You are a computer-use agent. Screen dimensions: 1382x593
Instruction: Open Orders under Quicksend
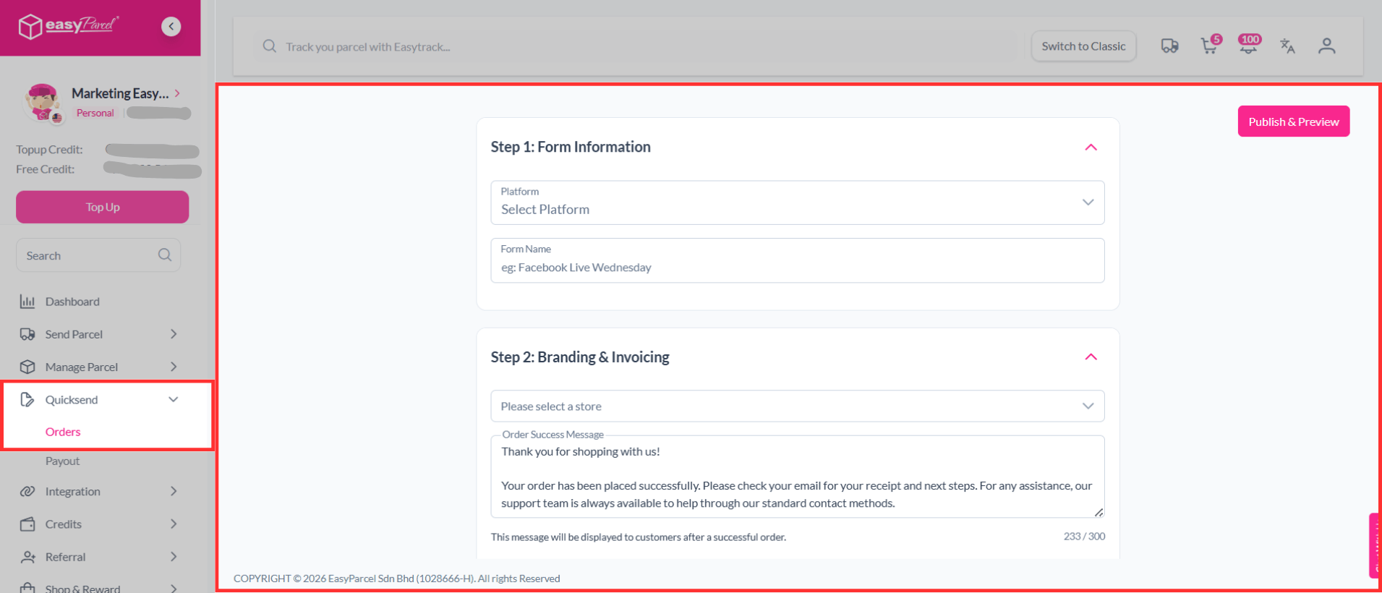(63, 432)
